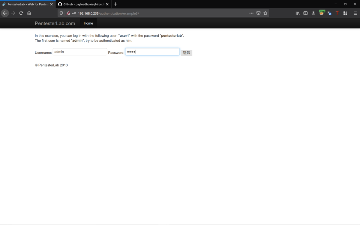Click the forward navigation arrow
This screenshot has width=360, height=225.
coord(13,13)
